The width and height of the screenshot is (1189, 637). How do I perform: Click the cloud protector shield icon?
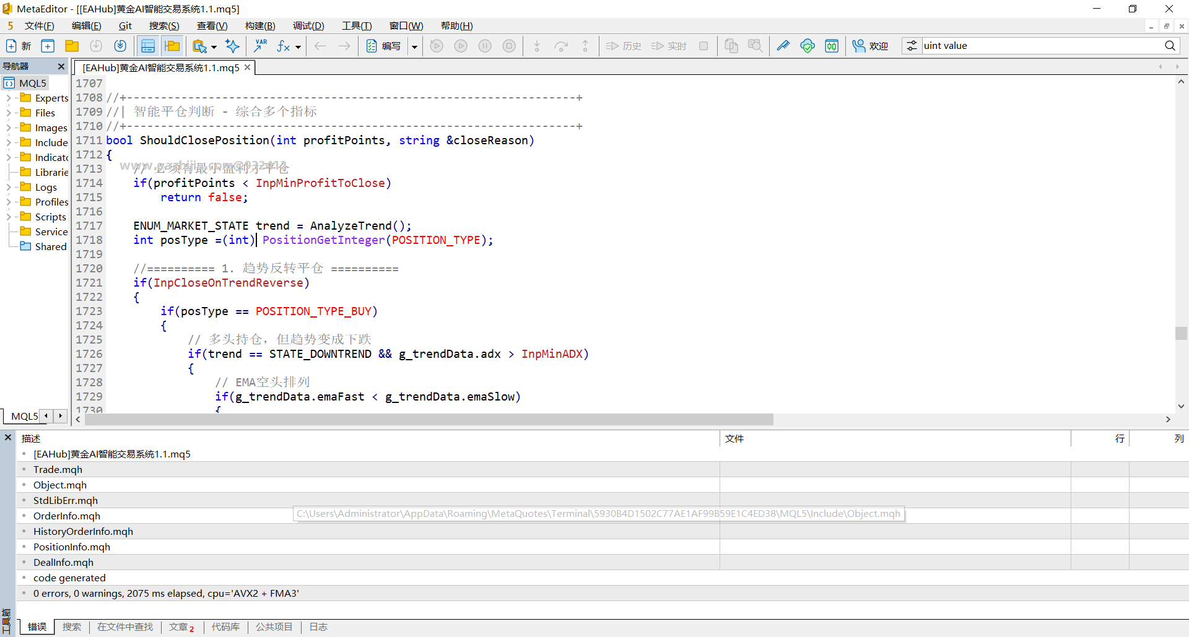(x=808, y=46)
